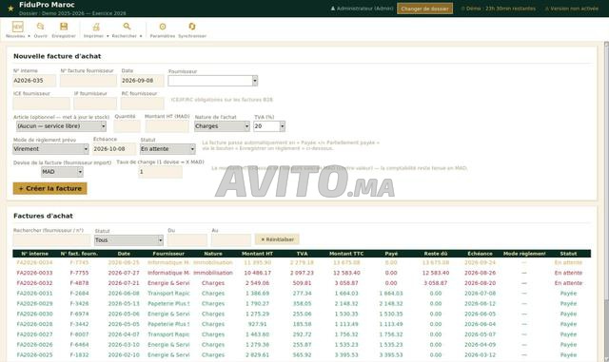Select invoice row FA2026-0031
609x362 pixels.
click(302, 294)
